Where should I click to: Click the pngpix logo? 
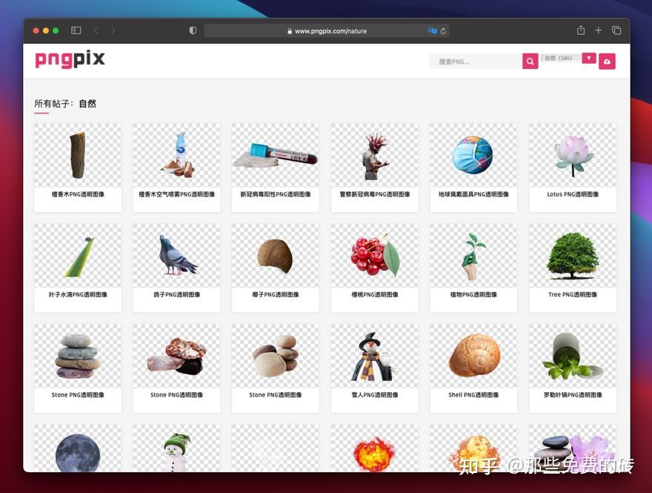coord(70,59)
